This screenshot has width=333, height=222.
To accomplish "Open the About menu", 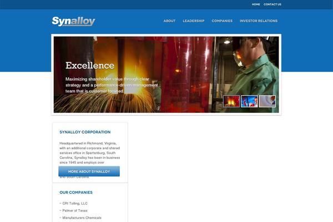I will tap(169, 21).
